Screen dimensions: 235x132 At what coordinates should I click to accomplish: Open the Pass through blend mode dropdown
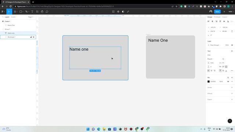(x=216, y=45)
